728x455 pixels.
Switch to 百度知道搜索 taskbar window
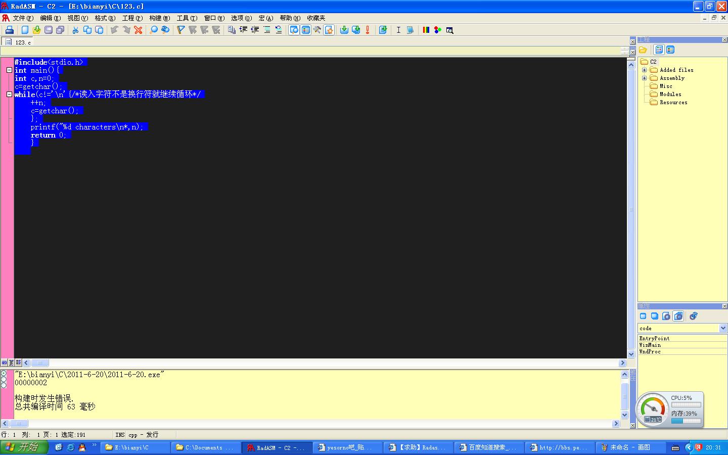pyautogui.click(x=489, y=447)
